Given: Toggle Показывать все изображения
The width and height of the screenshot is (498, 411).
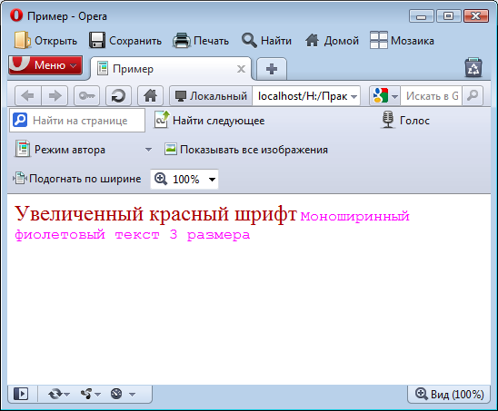Looking at the screenshot, I should pyautogui.click(x=246, y=150).
